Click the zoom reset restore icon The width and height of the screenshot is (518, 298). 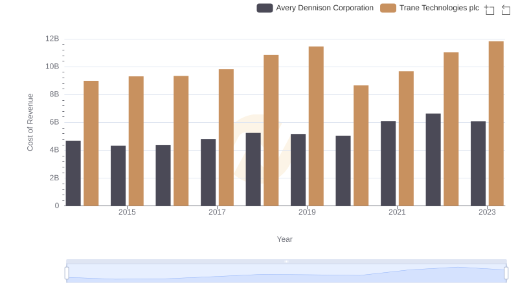[506, 10]
